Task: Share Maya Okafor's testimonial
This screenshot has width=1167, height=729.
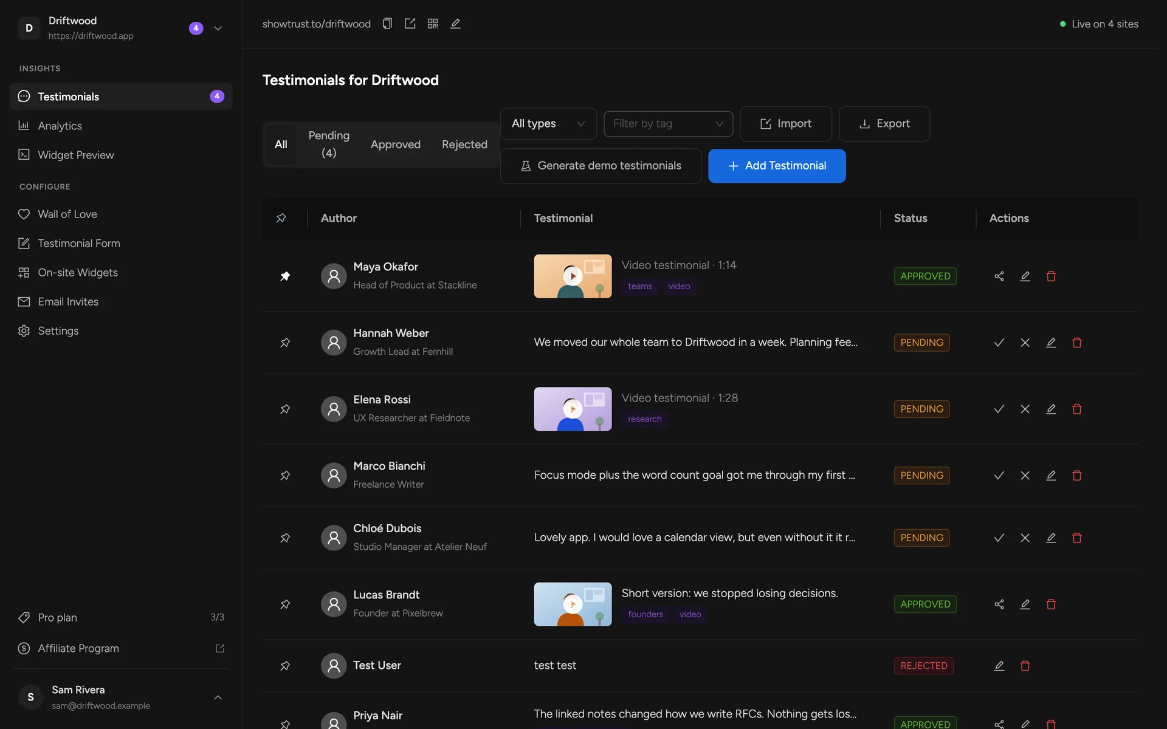Action: [999, 276]
